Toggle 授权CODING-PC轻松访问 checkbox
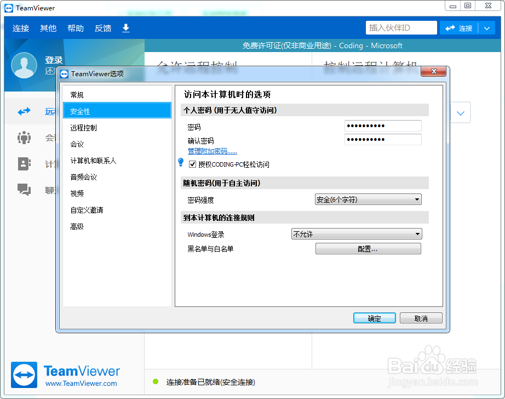This screenshot has width=505, height=399. pos(192,164)
